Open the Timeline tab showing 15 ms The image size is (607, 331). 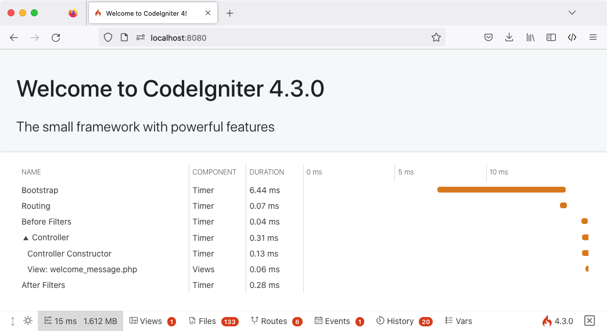click(x=80, y=321)
